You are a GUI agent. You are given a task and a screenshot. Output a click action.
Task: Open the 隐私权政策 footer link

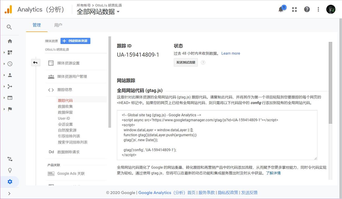click(x=228, y=193)
